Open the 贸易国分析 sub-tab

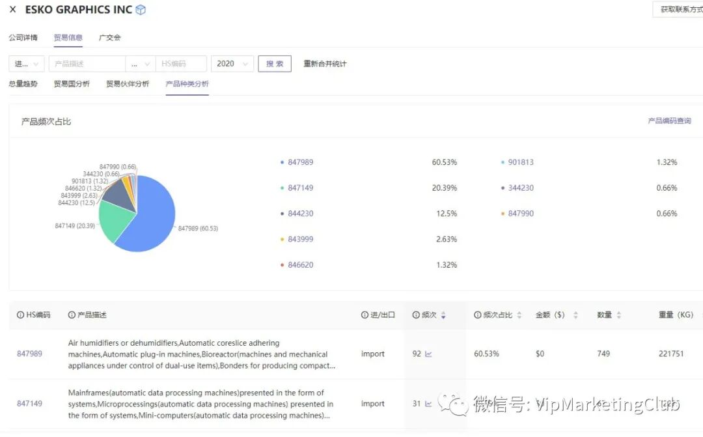pos(72,84)
